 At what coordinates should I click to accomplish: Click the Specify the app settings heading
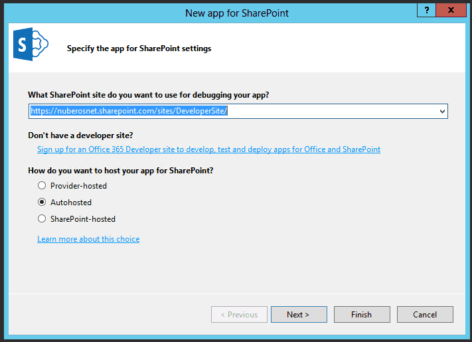(139, 48)
